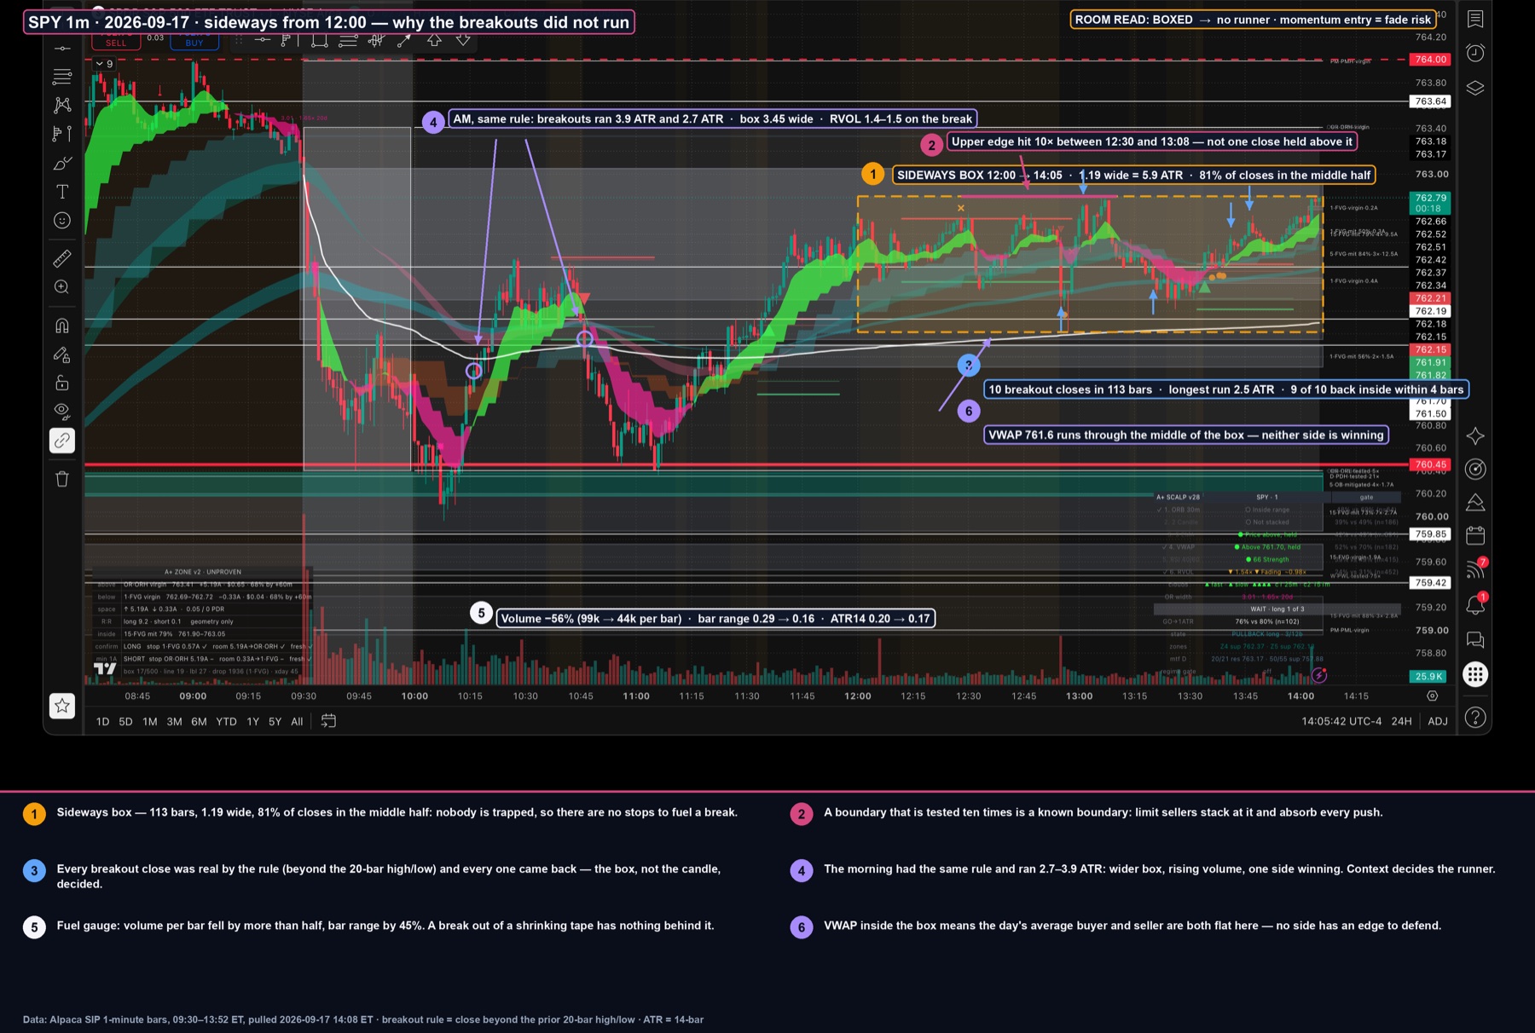Open notifications bell with 1 badge

tap(1475, 605)
